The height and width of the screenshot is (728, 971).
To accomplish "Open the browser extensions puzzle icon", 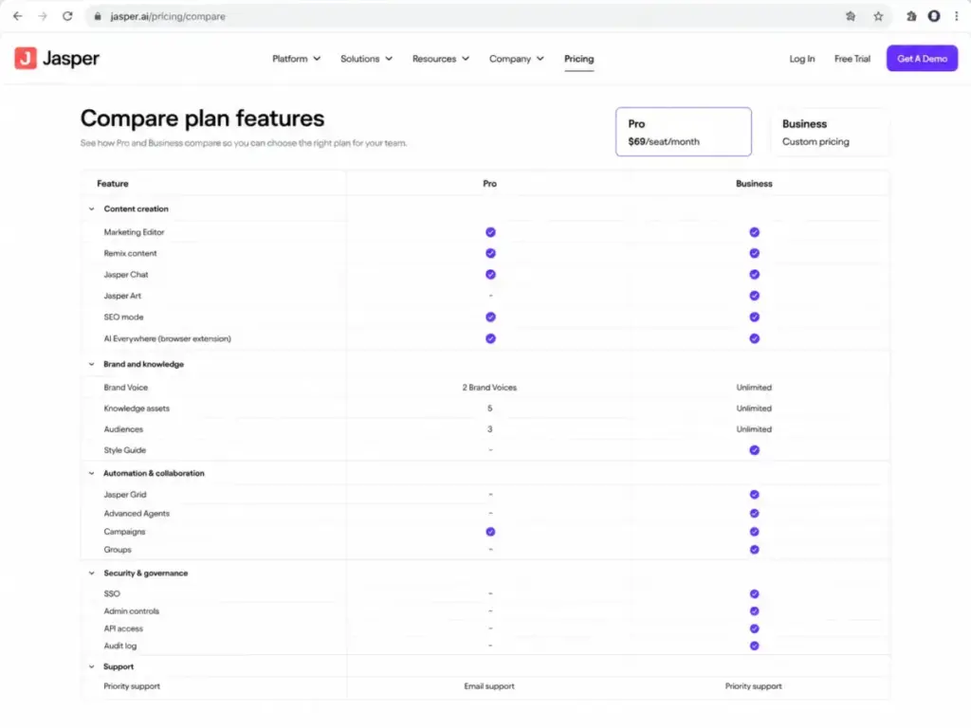I will click(x=911, y=17).
